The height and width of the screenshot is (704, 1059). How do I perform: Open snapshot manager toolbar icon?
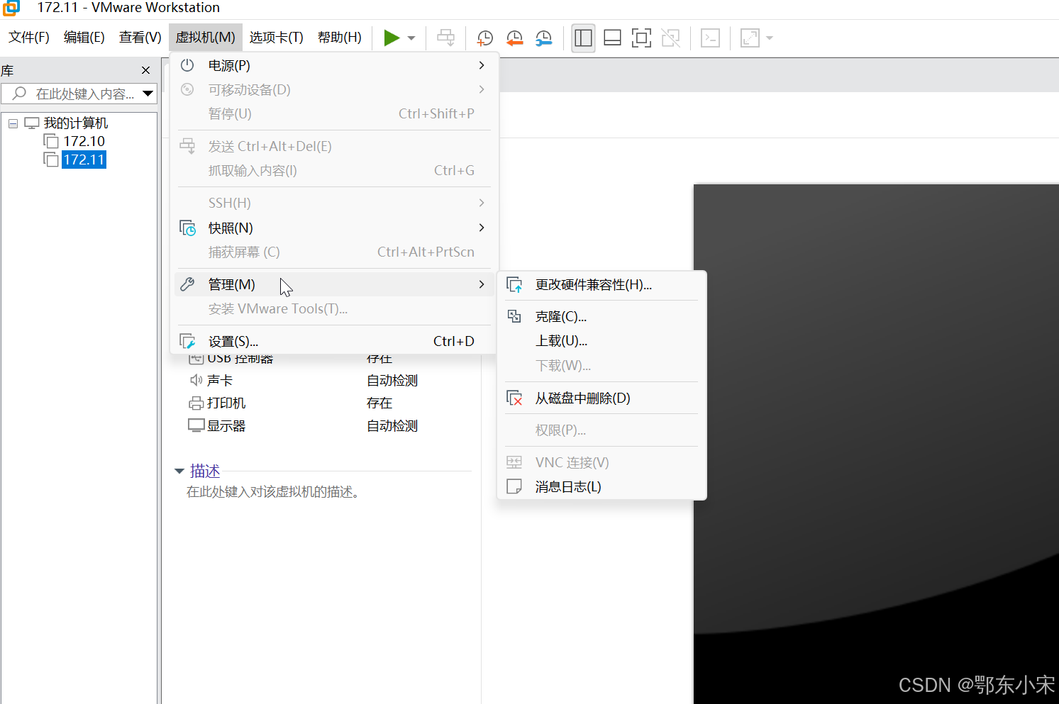point(544,38)
